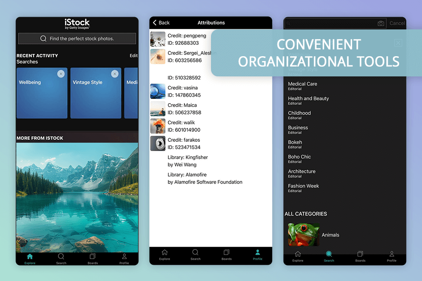Open Explore tab in iStock home screen
422x281 pixels.
pyautogui.click(x=30, y=259)
